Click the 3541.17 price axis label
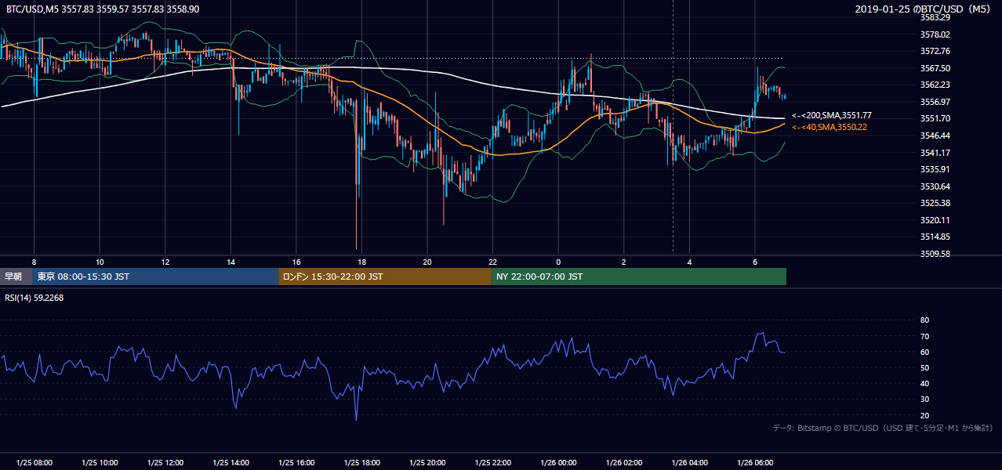This screenshot has width=1002, height=470. pos(936,153)
